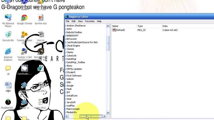Select the InstallCore registry key

72,96
